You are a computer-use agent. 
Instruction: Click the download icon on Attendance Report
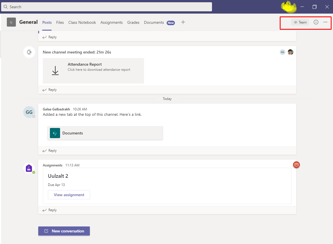point(55,71)
